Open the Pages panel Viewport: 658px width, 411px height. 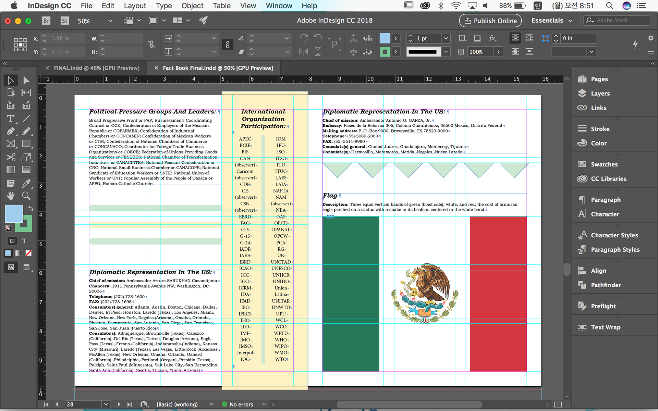point(599,79)
